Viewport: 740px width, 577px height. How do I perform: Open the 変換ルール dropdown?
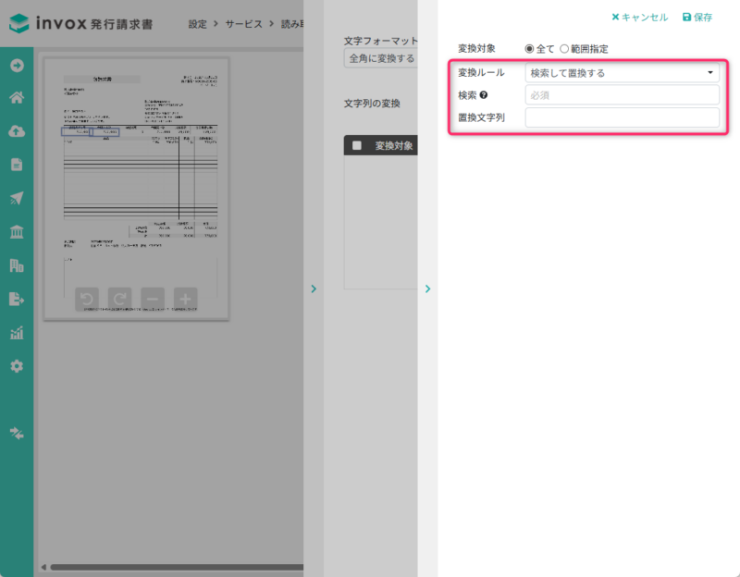click(622, 72)
